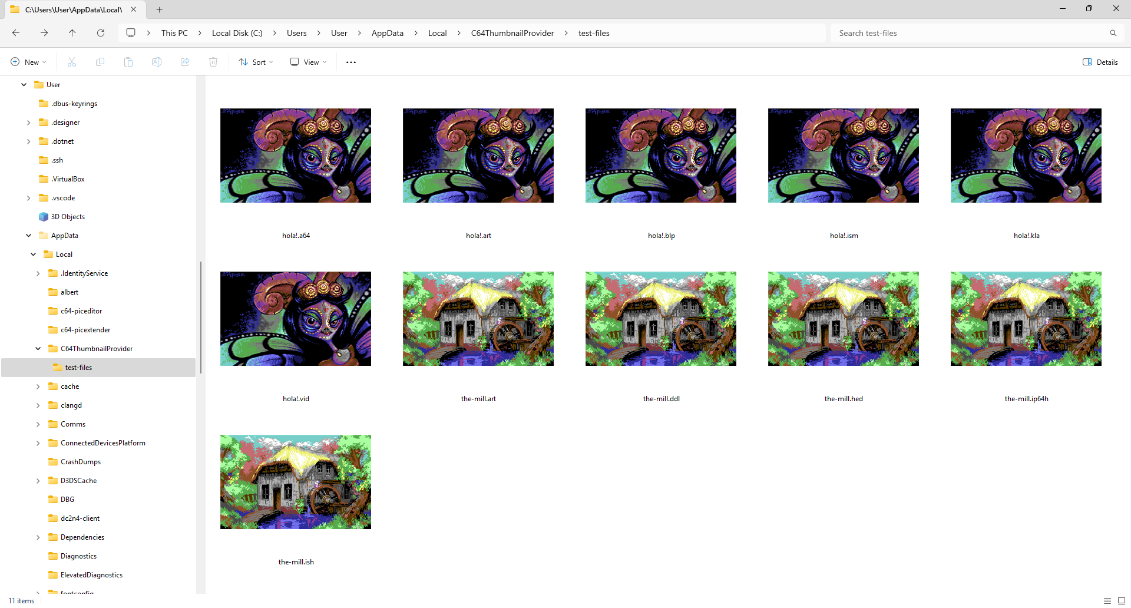Collapse the AppData tree node
The width and height of the screenshot is (1131, 608).
[x=28, y=236]
